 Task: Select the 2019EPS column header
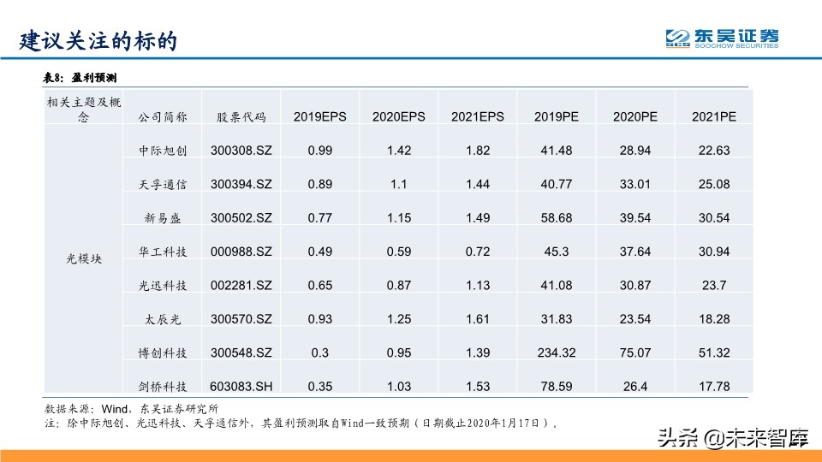pos(320,116)
